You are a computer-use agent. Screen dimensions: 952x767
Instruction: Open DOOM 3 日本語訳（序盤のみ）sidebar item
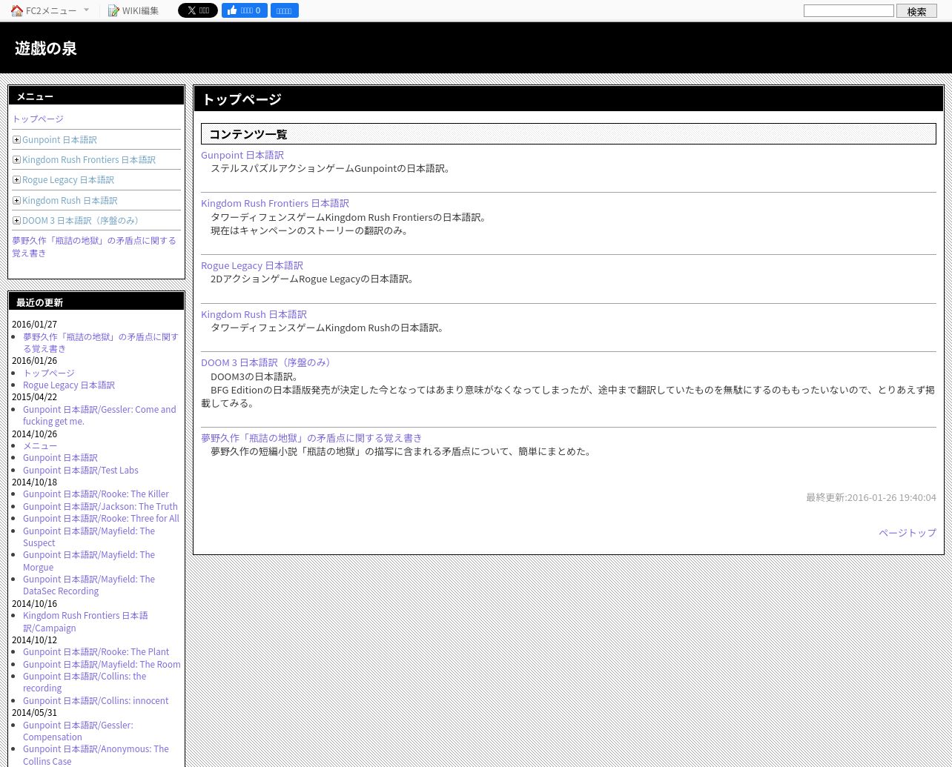[83, 220]
